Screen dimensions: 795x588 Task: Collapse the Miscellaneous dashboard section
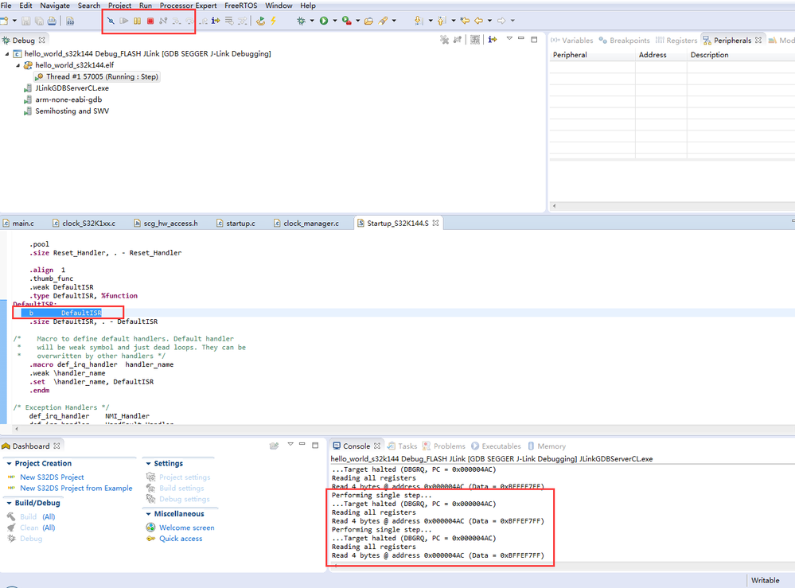149,514
